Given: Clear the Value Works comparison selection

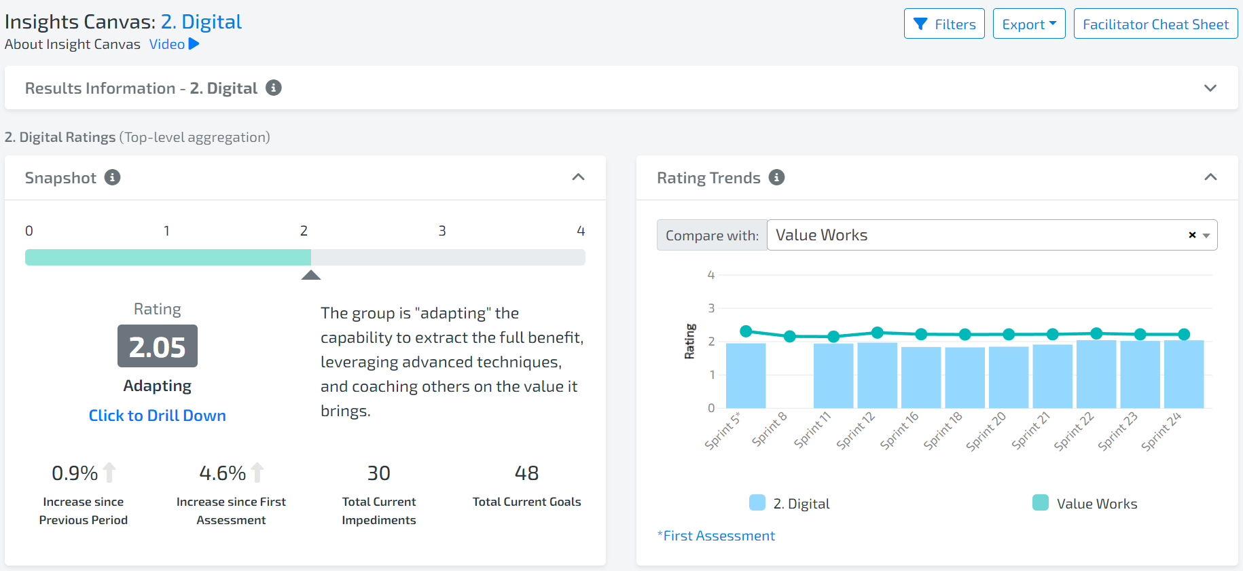Looking at the screenshot, I should (x=1192, y=235).
